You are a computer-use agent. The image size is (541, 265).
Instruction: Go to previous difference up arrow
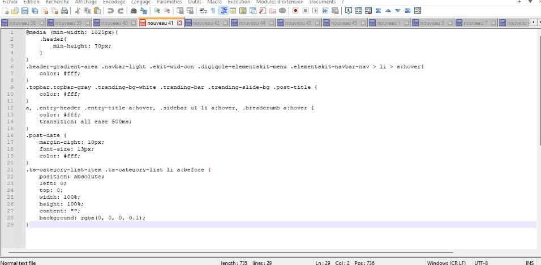388,11
